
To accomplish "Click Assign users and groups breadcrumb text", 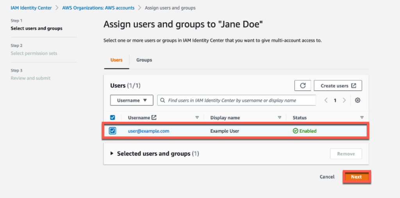I will (170, 8).
